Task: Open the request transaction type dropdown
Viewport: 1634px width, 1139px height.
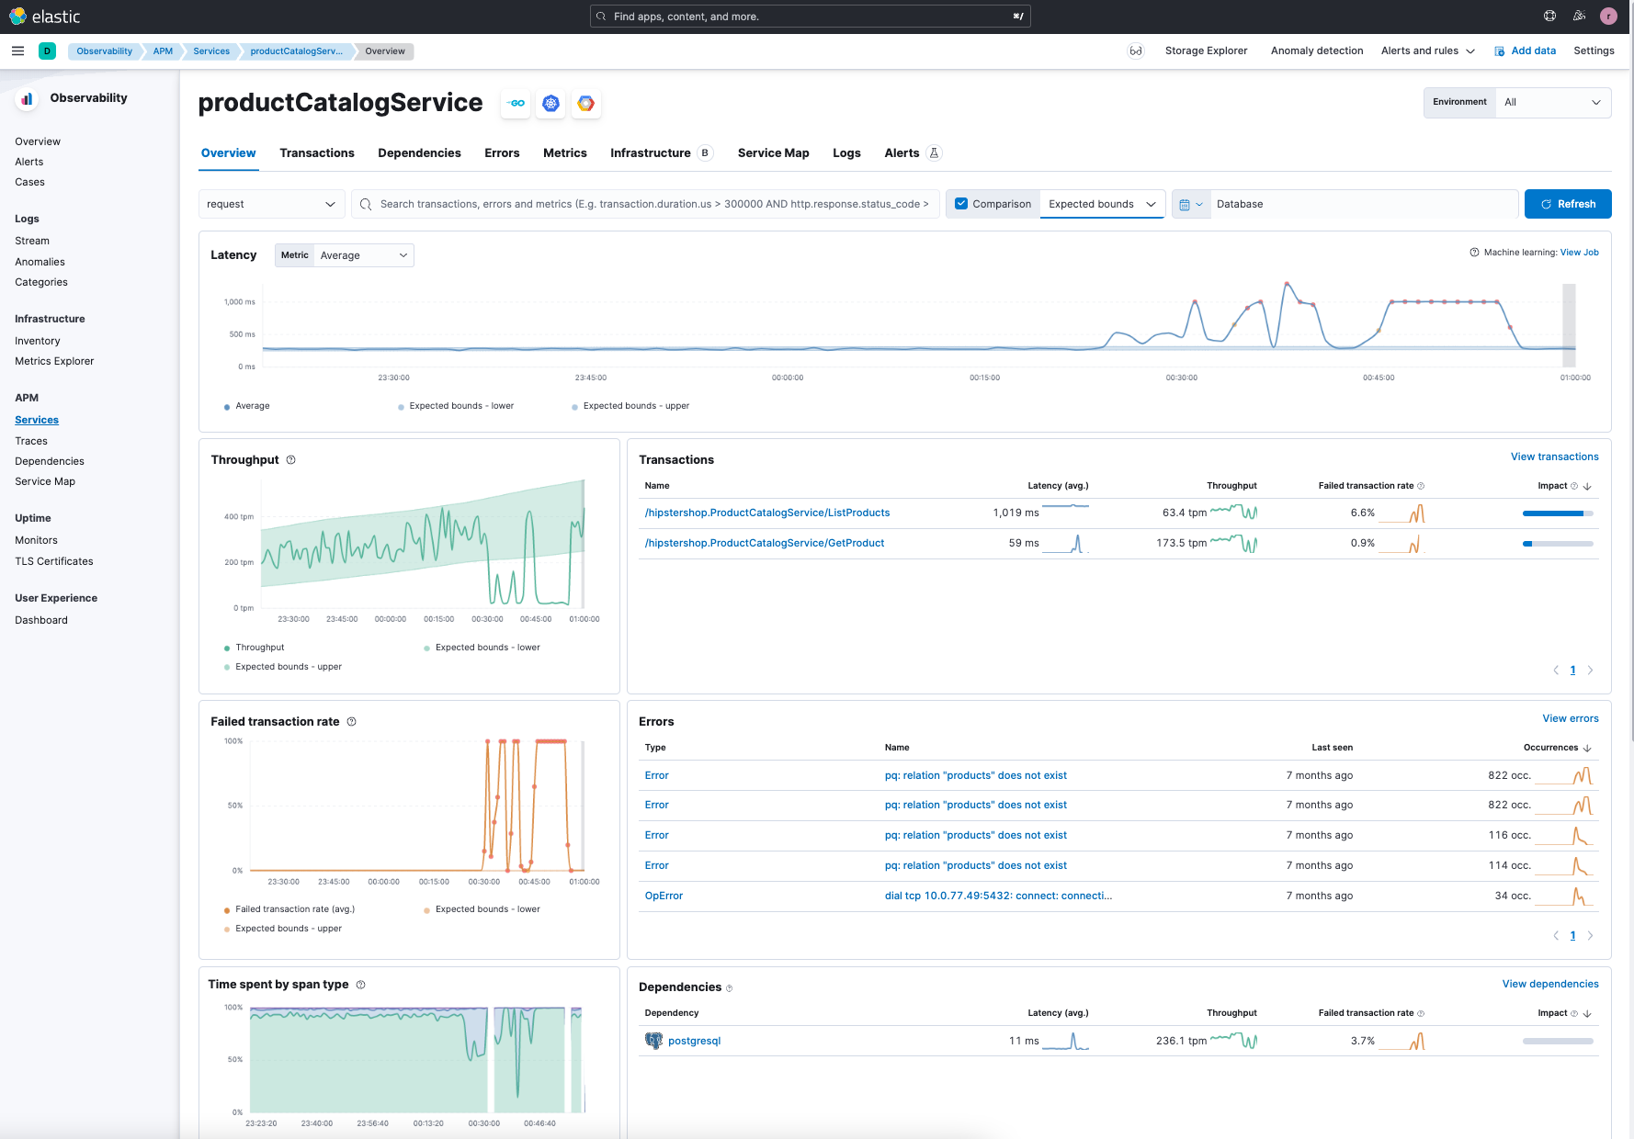Action: click(x=271, y=204)
